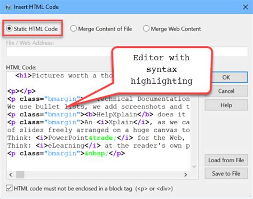
Task: Click the 'eLearning' italic text in code
Action: (x=66, y=146)
